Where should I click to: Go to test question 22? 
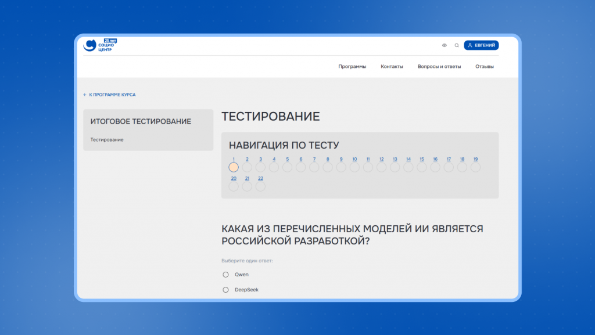click(x=260, y=178)
